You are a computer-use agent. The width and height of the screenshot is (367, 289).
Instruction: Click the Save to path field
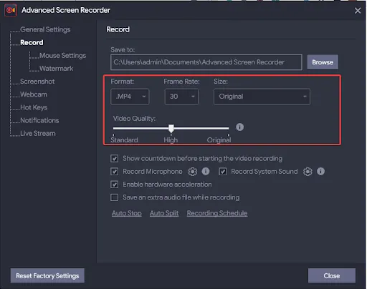206,62
